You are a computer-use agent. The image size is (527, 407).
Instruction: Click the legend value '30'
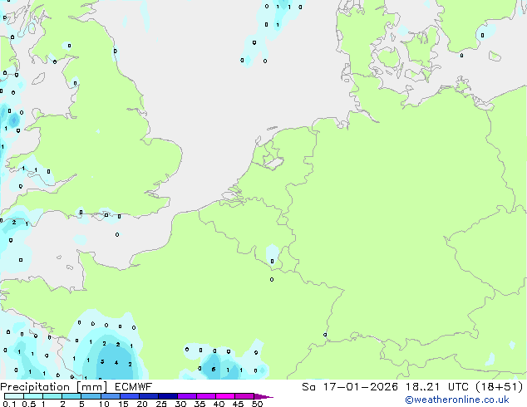coord(180,404)
